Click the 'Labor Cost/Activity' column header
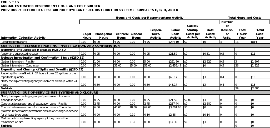Screen dimensions: 270x128 coord(176,34)
